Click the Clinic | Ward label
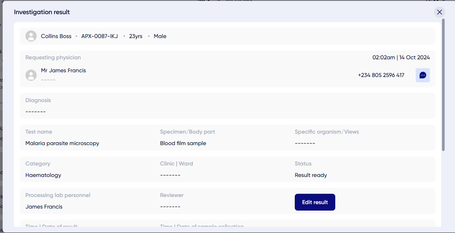455x233 pixels. click(x=177, y=164)
